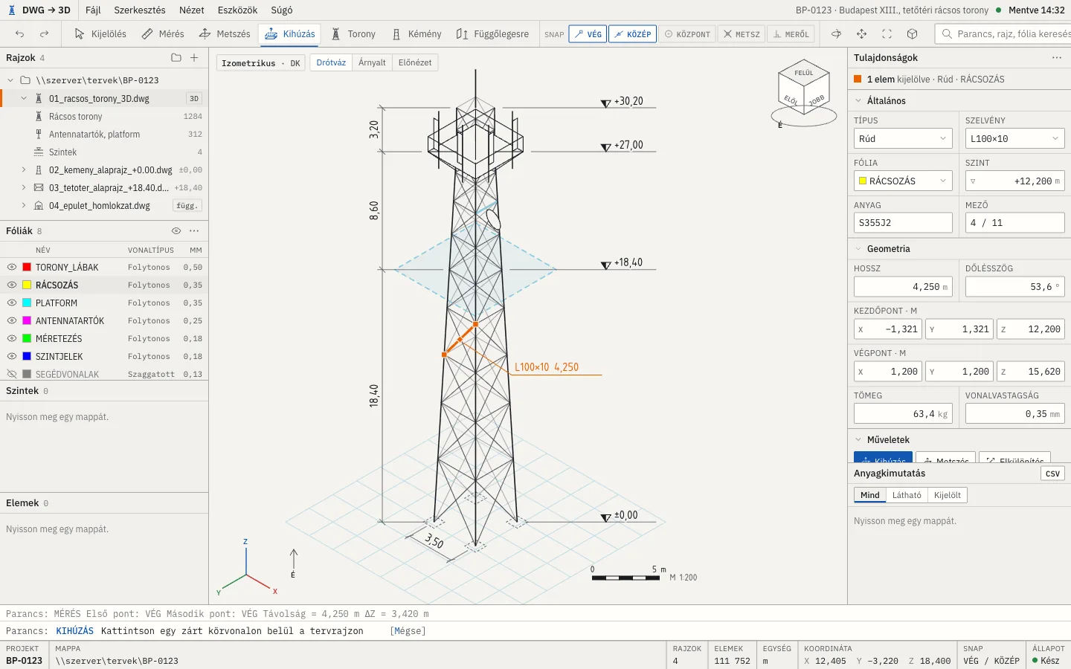This screenshot has width=1071, height=669.
Task: Enable METSZ intersection snap
Action: [x=742, y=34]
